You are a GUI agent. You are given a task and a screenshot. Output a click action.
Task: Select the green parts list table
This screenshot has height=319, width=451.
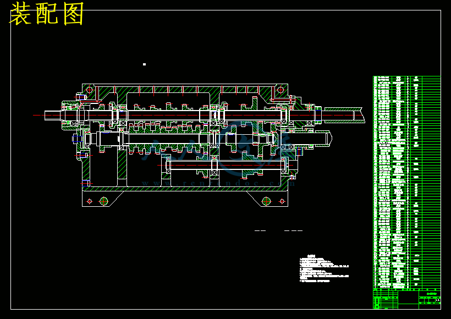click(x=406, y=183)
